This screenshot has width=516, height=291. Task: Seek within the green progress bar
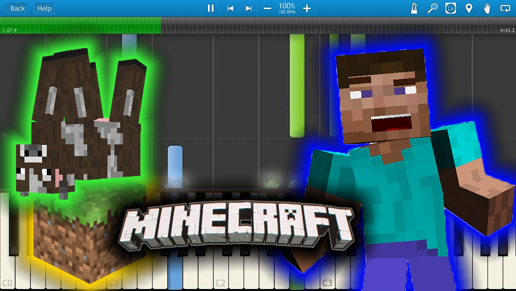80,25
